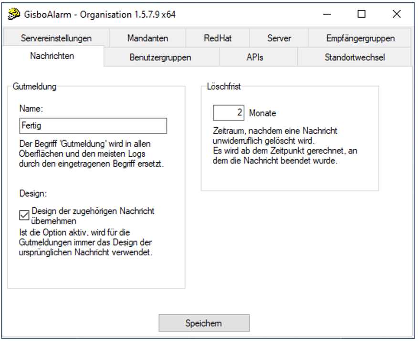Click text starting 'Ist die Option aktiv'
The height and width of the screenshot is (341, 418).
coord(85,242)
